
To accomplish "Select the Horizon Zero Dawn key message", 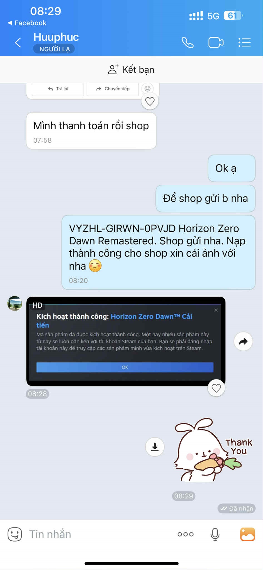I will pos(158,252).
